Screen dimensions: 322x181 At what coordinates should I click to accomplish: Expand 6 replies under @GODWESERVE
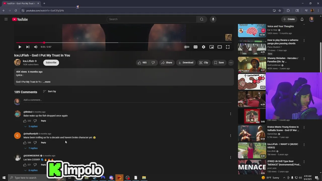pyautogui.click(x=31, y=170)
